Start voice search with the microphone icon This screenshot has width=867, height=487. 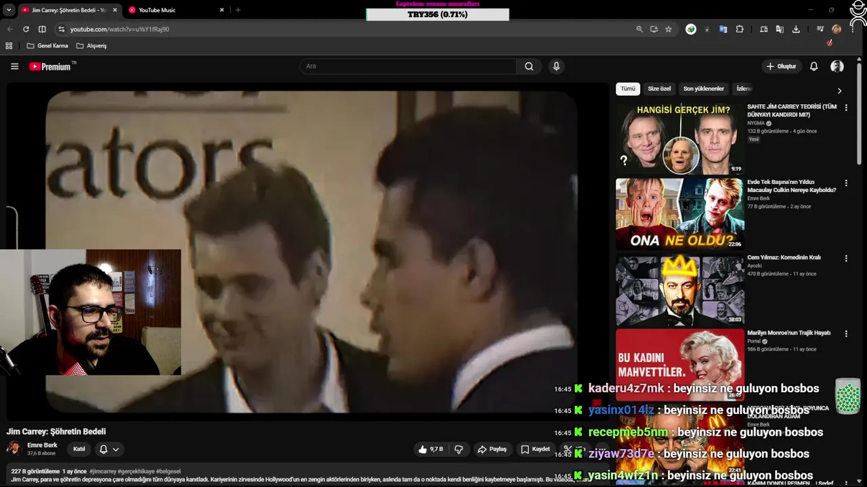(x=556, y=66)
